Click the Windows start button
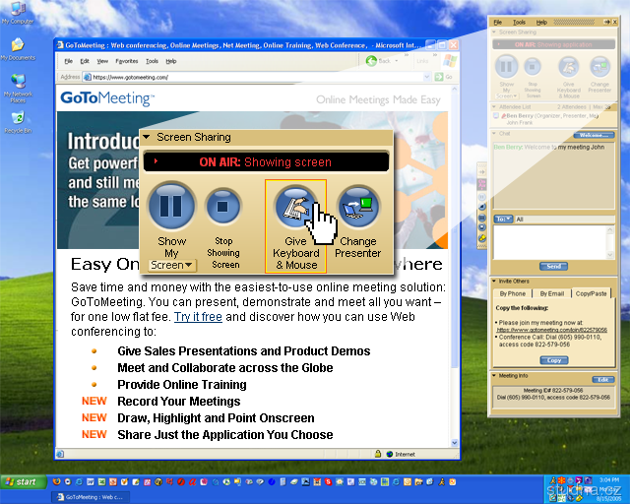 [24, 481]
